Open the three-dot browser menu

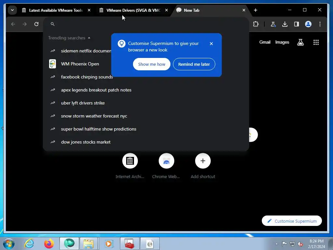[x=320, y=24]
